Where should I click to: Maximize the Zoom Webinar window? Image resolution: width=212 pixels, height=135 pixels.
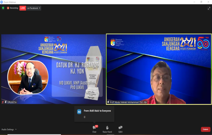click(x=201, y=2)
